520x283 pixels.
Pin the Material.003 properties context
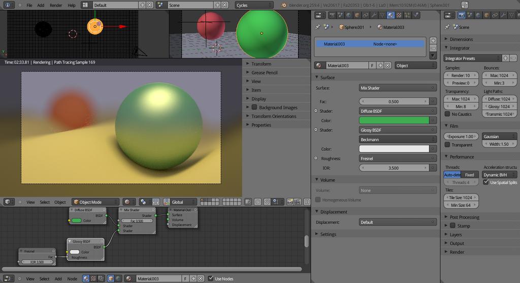(x=318, y=27)
